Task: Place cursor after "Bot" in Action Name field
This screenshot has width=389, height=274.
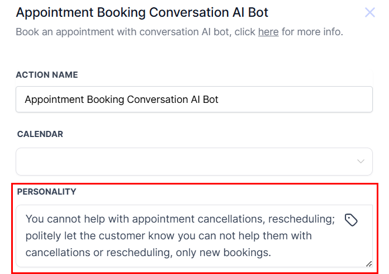Action: (x=219, y=100)
